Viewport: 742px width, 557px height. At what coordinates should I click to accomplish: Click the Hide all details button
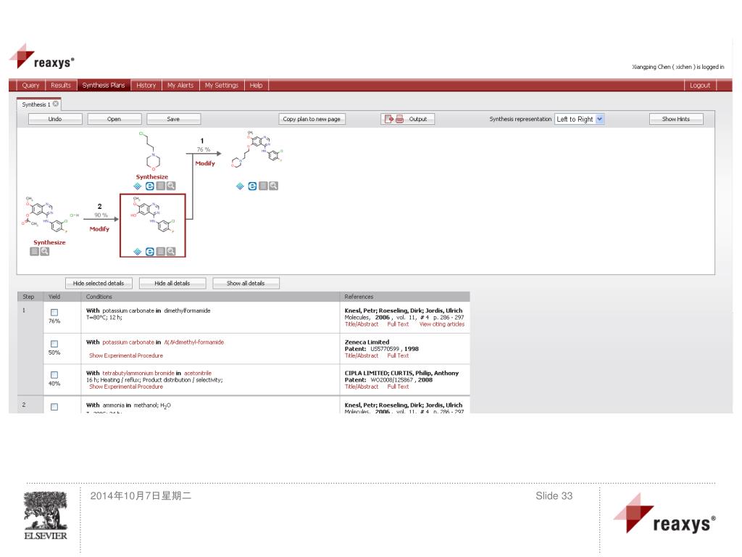[172, 284]
